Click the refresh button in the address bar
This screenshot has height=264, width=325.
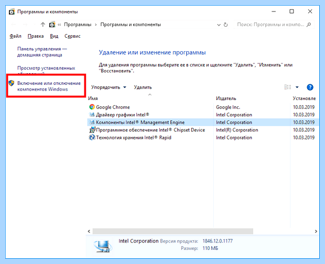click(x=226, y=25)
